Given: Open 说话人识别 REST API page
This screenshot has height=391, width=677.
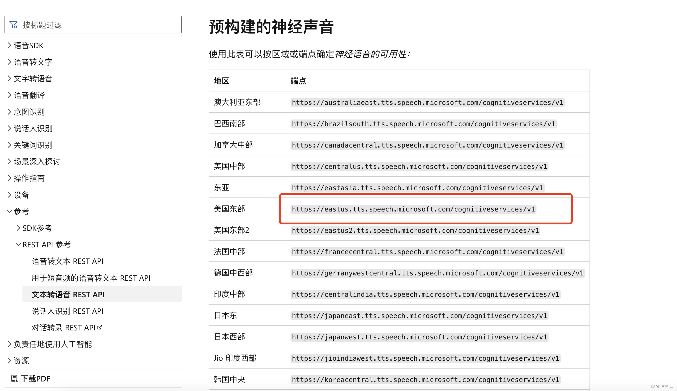Looking at the screenshot, I should 67,311.
